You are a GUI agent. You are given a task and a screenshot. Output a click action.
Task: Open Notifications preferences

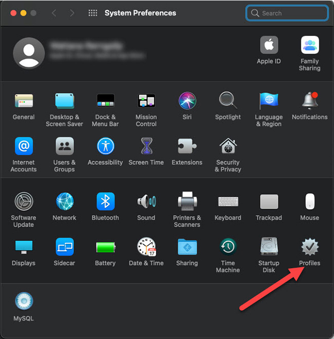[309, 101]
